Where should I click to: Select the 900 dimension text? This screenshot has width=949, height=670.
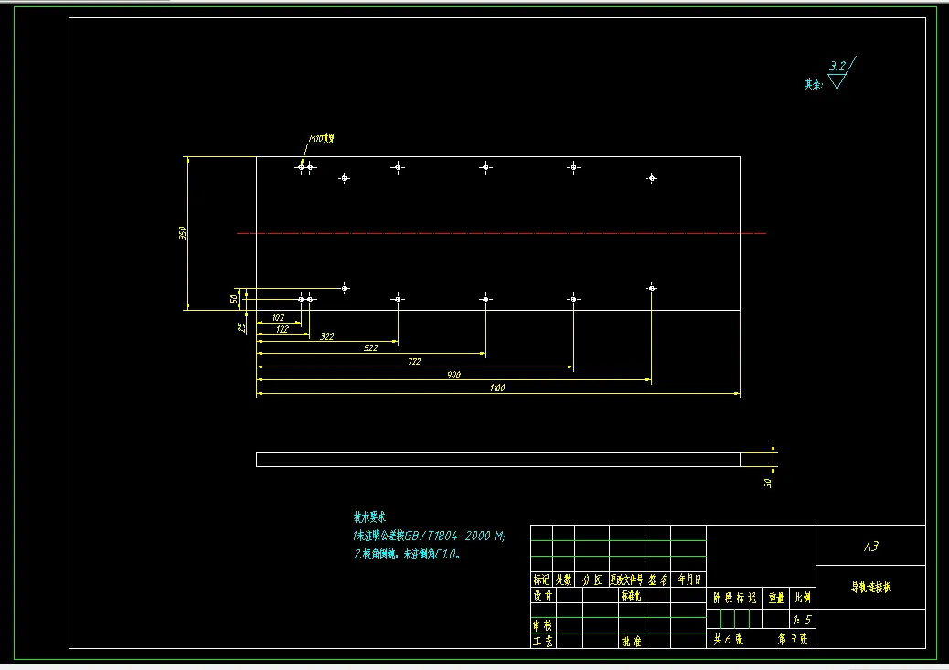pyautogui.click(x=453, y=375)
